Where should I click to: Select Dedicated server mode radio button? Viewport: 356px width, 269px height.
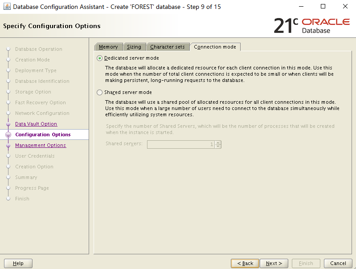(x=99, y=58)
